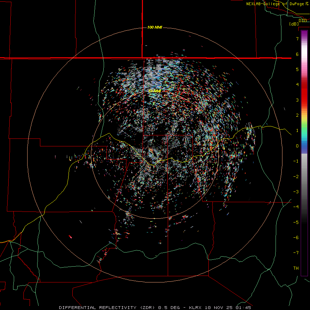310x310 pixels.
Task: Click the "-4" tick on the scale
Action: [x=296, y=207]
